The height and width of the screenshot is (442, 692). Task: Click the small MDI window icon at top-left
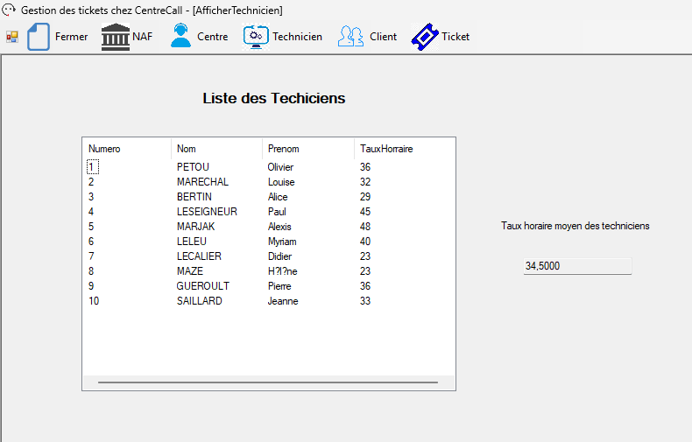click(12, 37)
